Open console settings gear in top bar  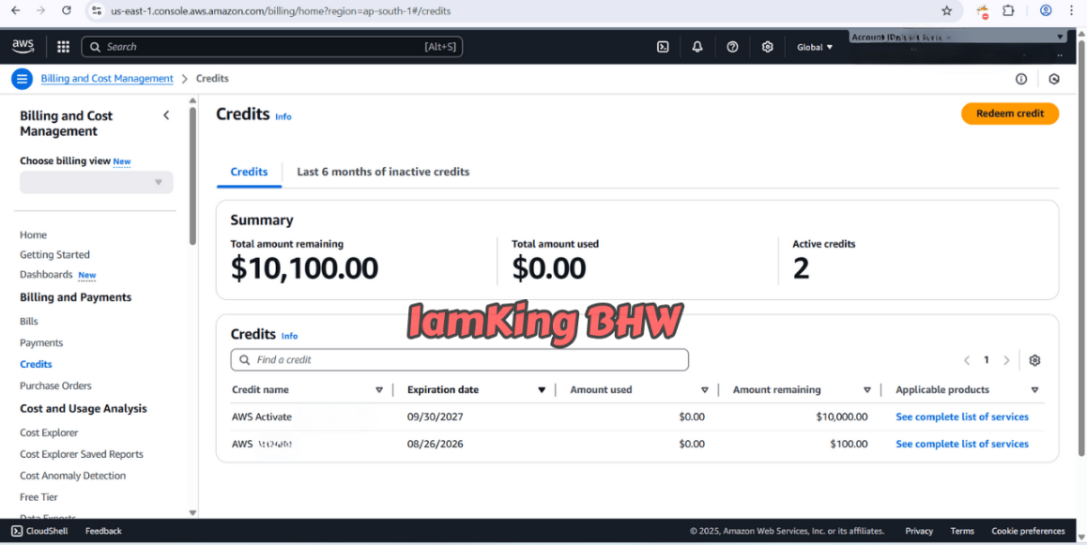tap(768, 47)
